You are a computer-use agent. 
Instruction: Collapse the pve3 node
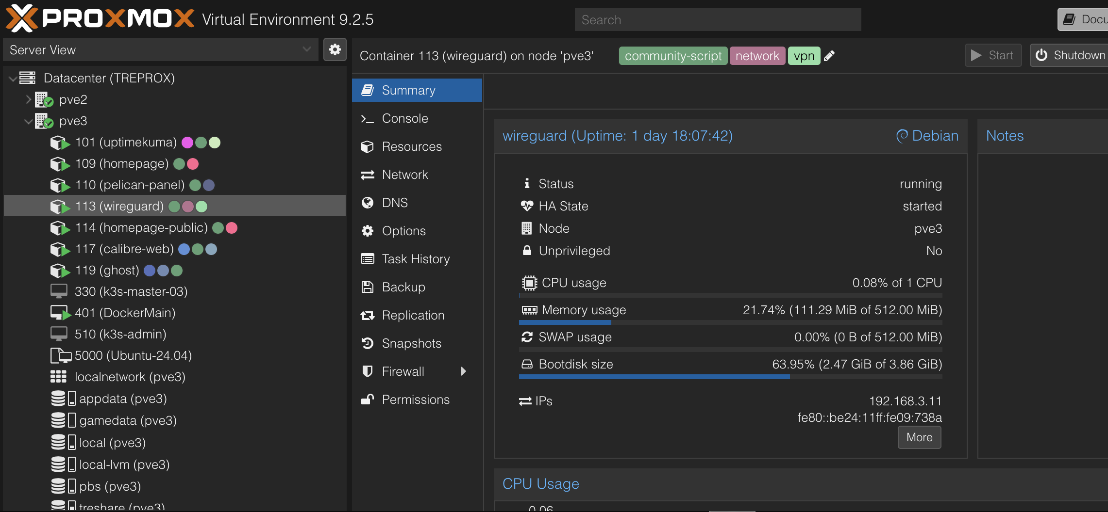click(x=28, y=121)
